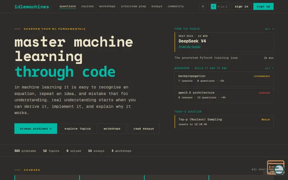
Task: Open the Top-p (Nucleus) Sampling question
Action: (224, 122)
